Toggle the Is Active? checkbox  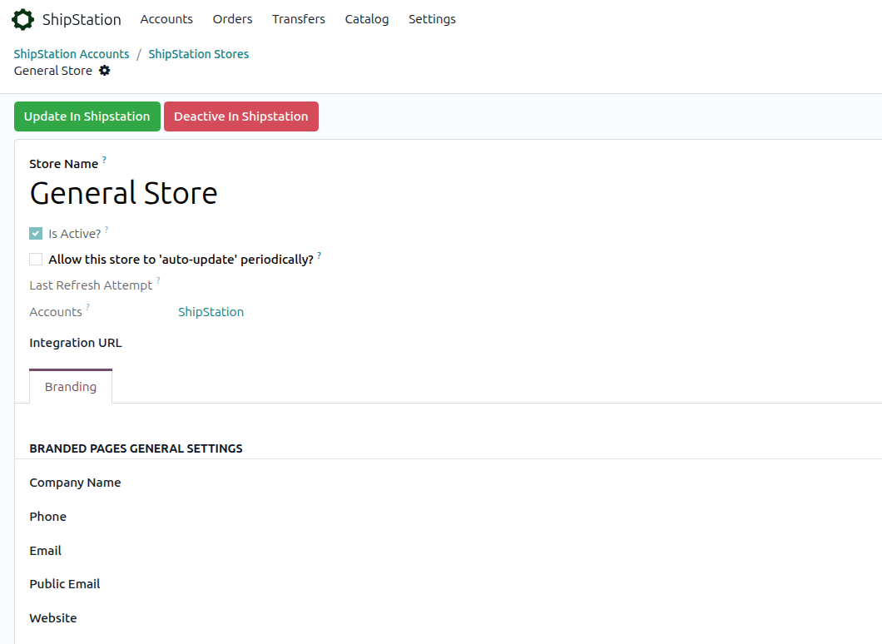36,234
